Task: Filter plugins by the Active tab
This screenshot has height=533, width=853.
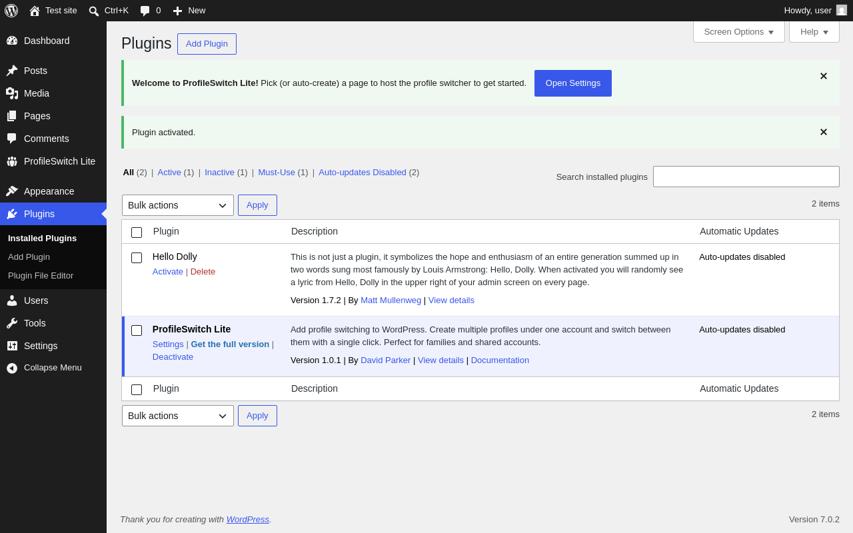Action: (x=169, y=173)
